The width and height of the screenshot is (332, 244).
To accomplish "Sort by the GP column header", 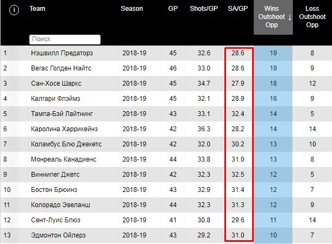I will click(x=173, y=9).
